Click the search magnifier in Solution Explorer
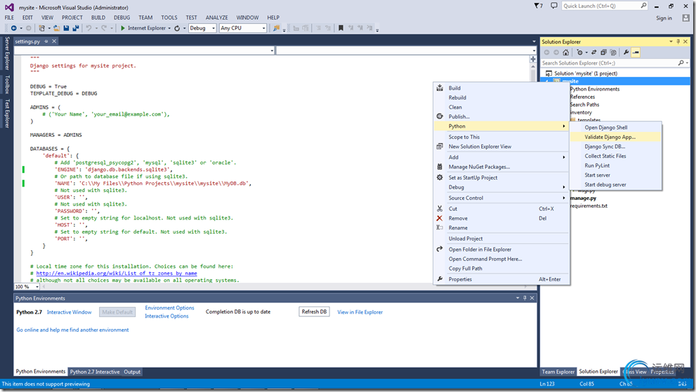The height and width of the screenshot is (392, 696). (681, 63)
